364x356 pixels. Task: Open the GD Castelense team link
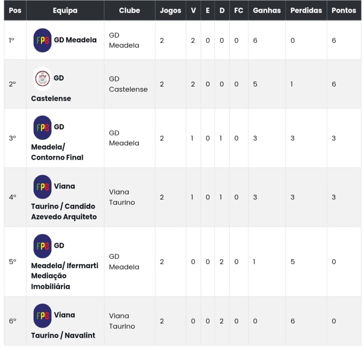(x=51, y=99)
